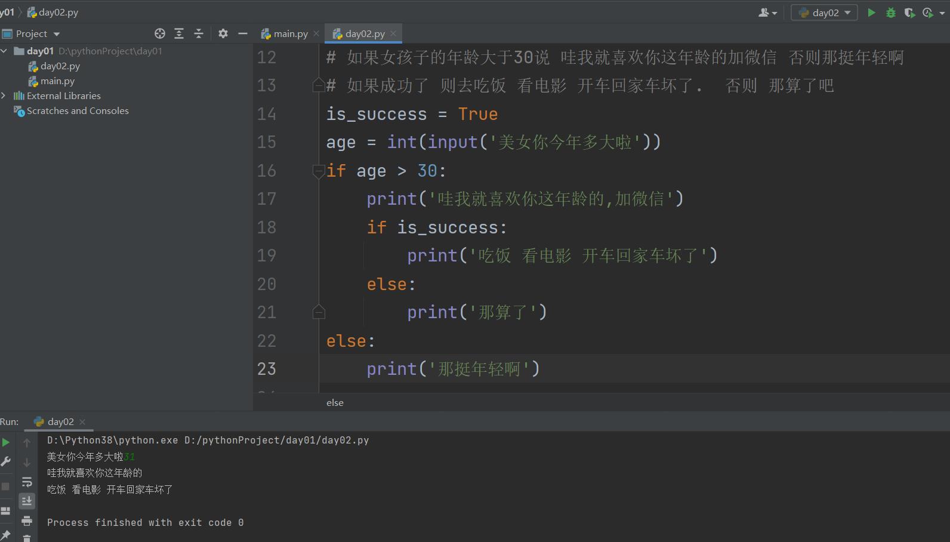Click the Profile run clock icon
Viewport: 950px width, 542px height.
point(927,13)
